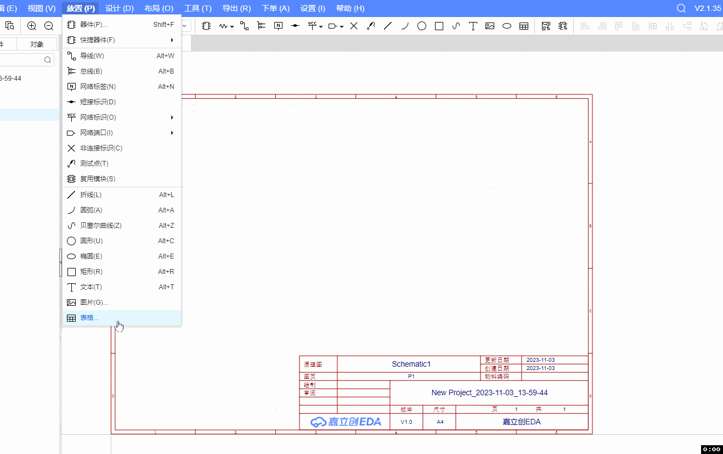Screen dimensions: 723x454
Task: Choose 总线(B) menu entry
Action: (x=122, y=71)
